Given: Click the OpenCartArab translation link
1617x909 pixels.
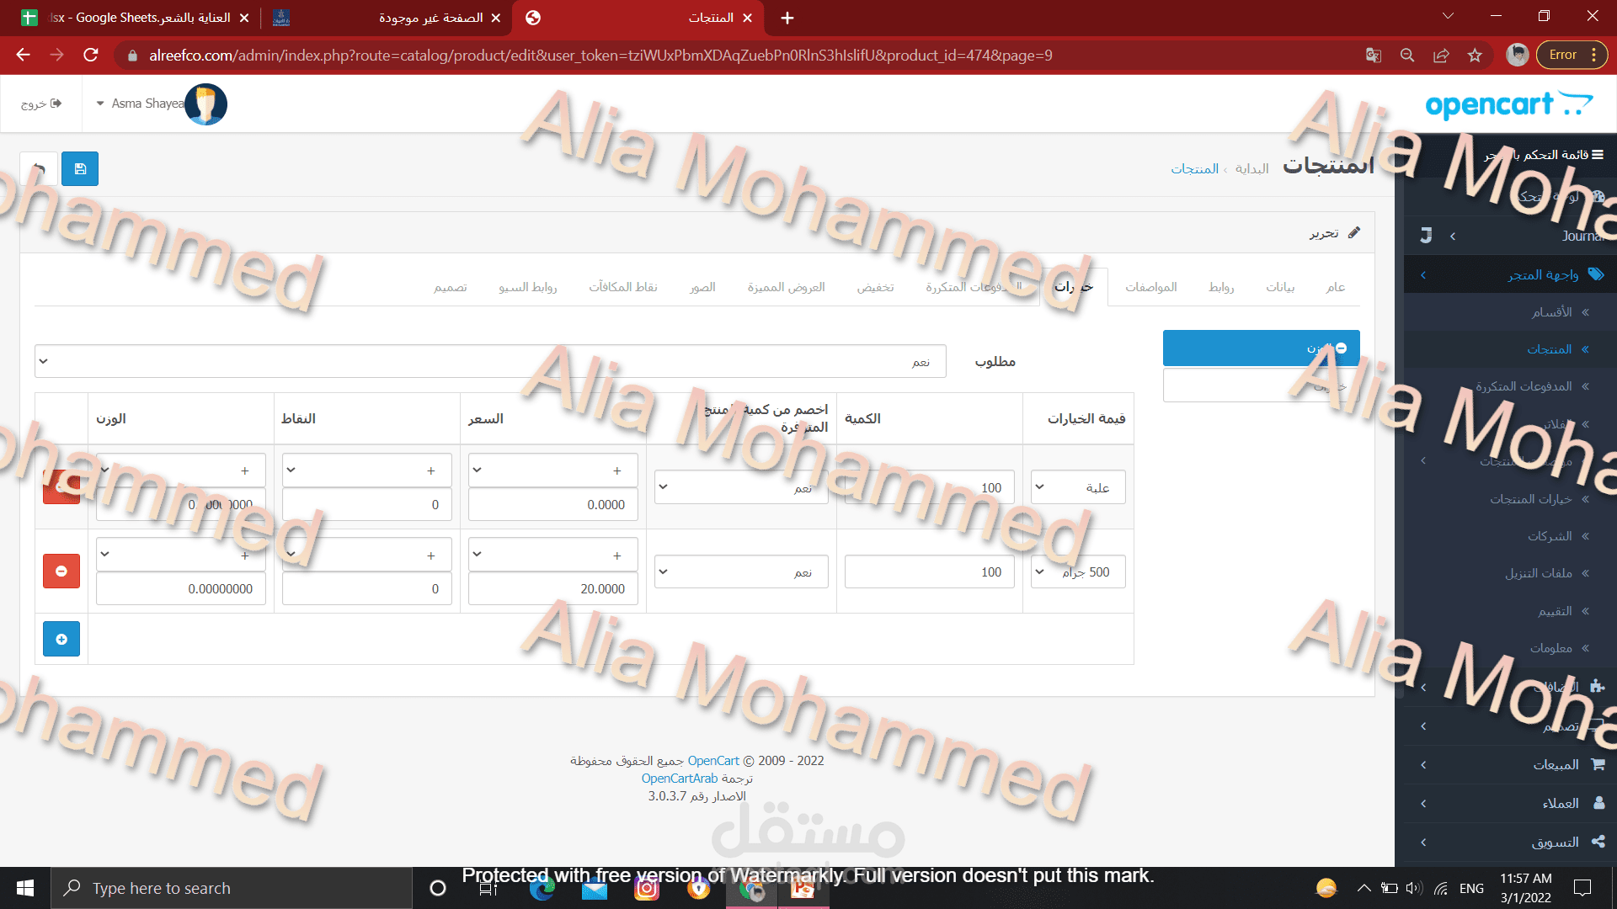Looking at the screenshot, I should [x=679, y=779].
